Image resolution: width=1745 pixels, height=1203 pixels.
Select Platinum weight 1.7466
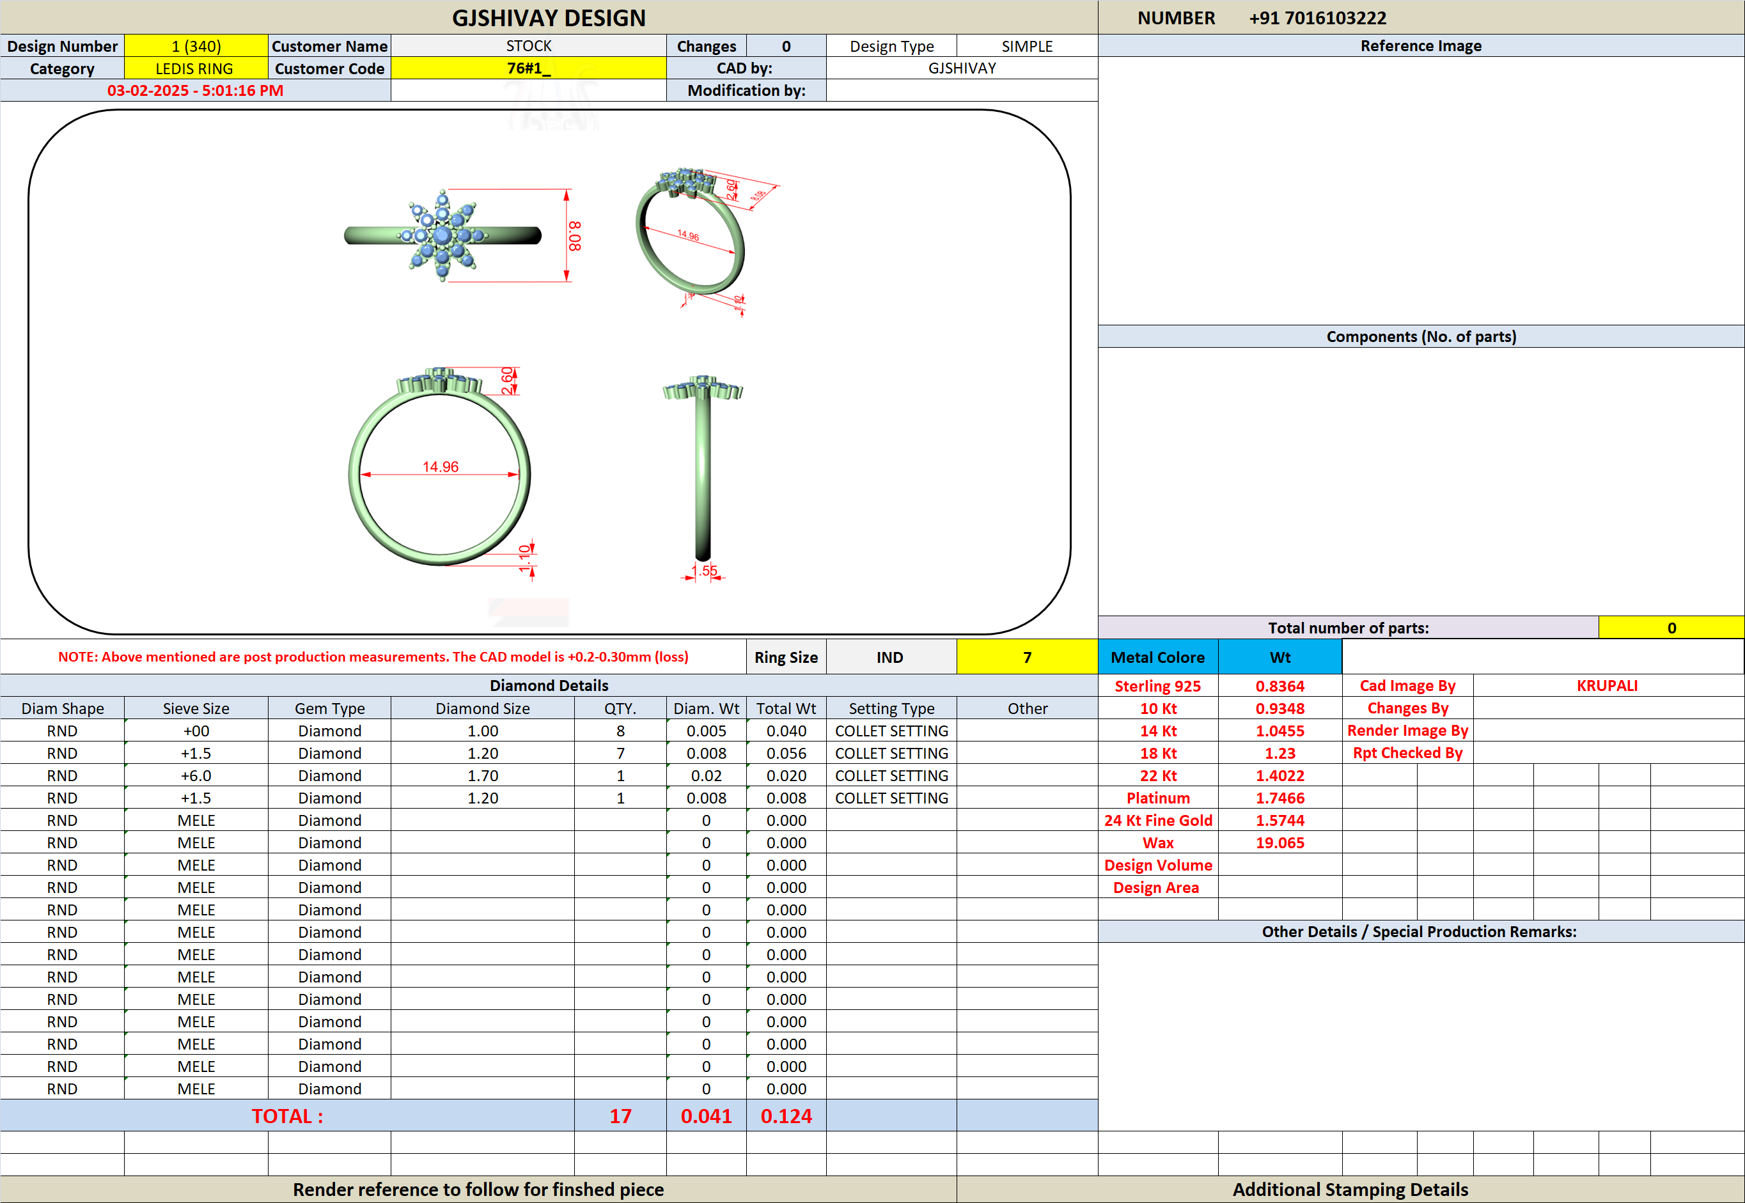[x=1280, y=798]
